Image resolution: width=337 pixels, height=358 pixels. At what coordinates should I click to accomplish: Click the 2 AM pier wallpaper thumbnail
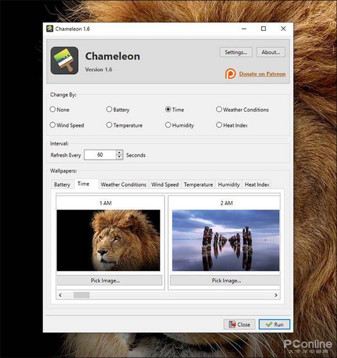coord(226,240)
